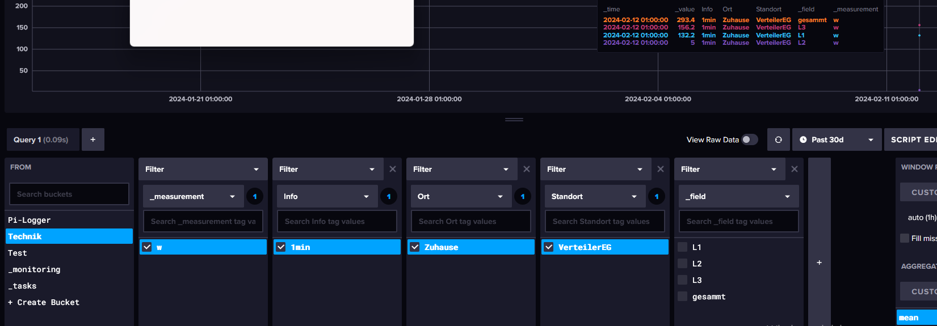This screenshot has height=326, width=937.
Task: Open the Info tag key dropdown
Action: click(x=327, y=196)
